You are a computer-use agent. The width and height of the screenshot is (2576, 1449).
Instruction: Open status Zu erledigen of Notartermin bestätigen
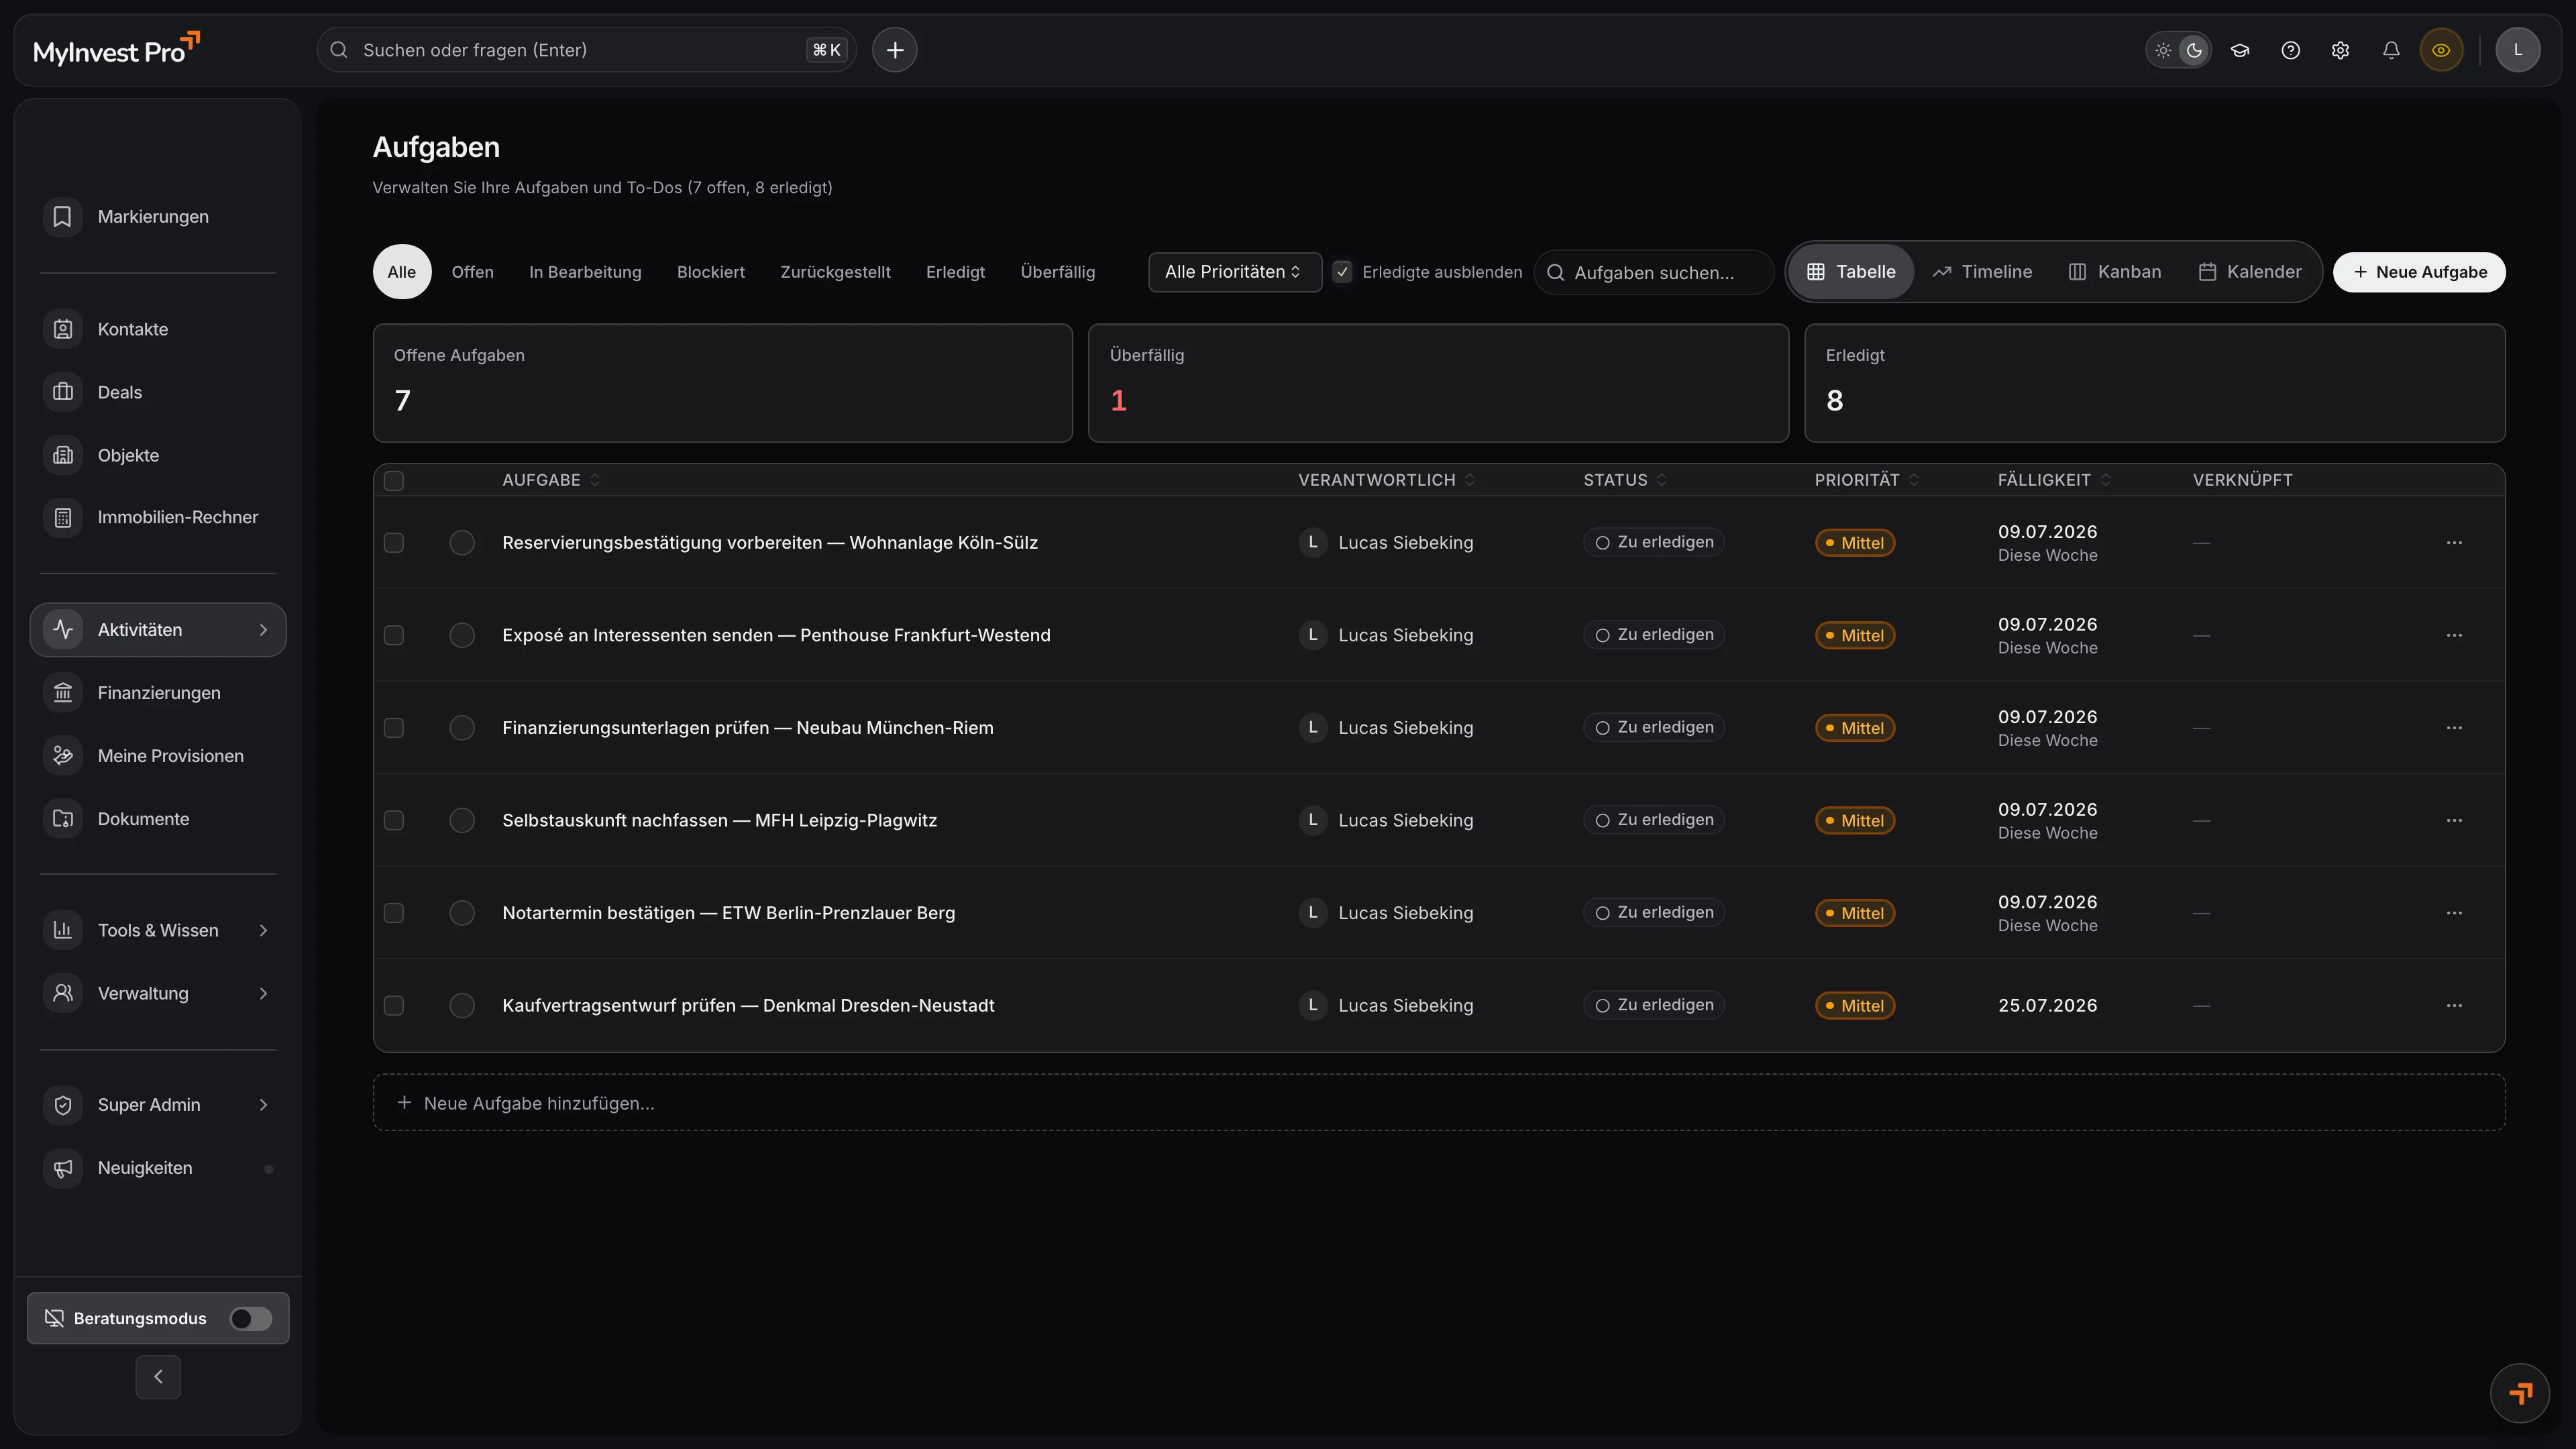[1654, 913]
